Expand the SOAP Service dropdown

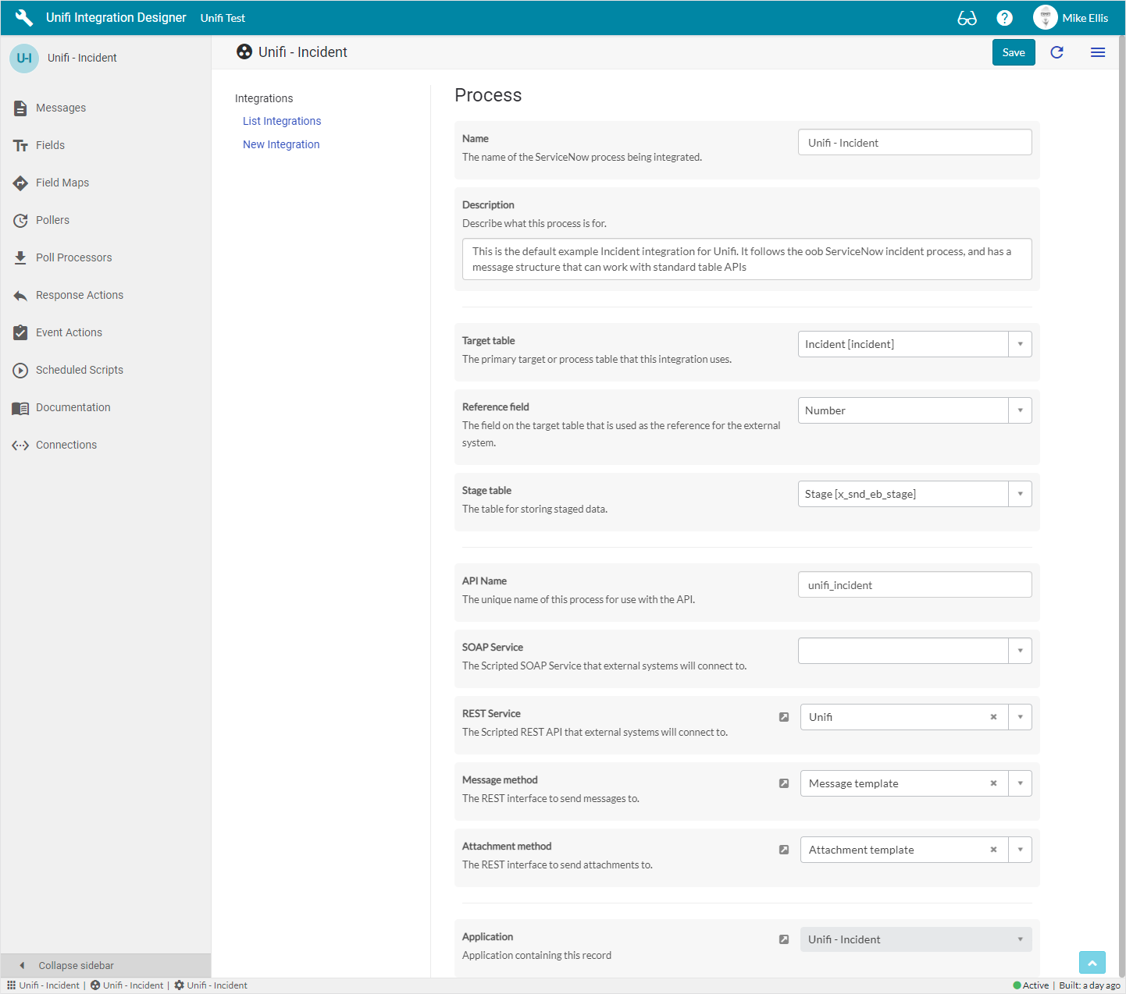[x=1020, y=651]
